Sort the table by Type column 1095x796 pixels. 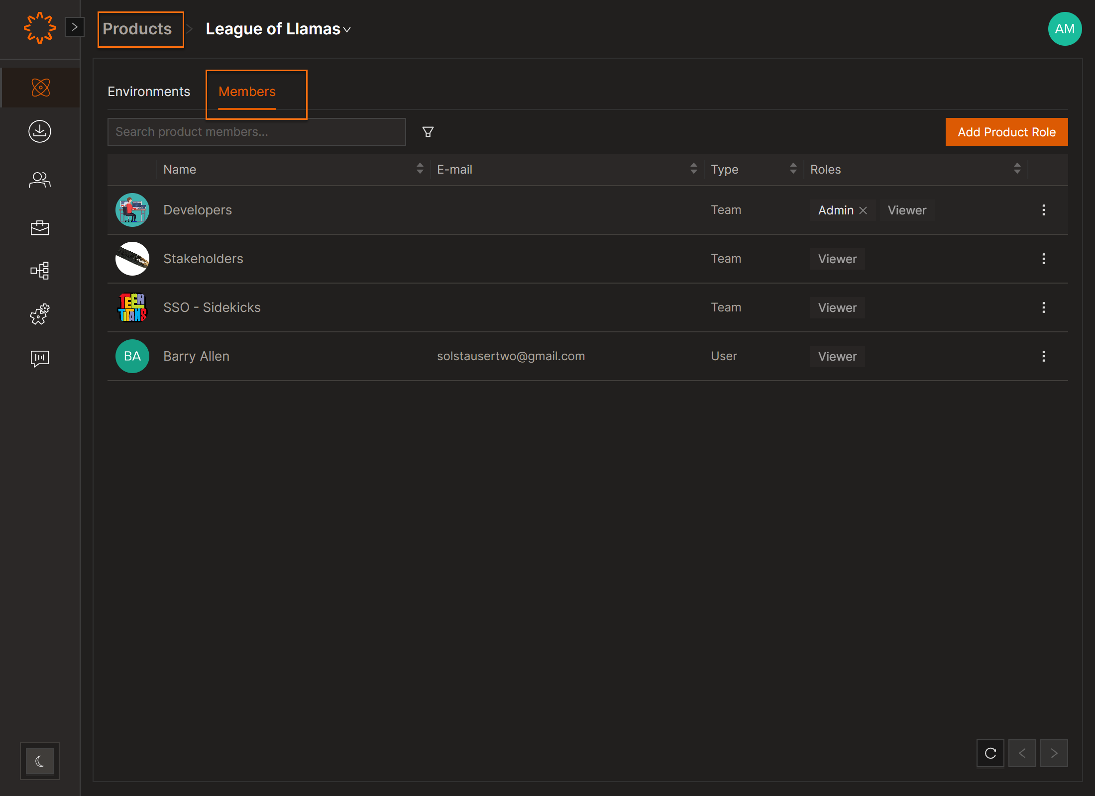click(x=793, y=169)
